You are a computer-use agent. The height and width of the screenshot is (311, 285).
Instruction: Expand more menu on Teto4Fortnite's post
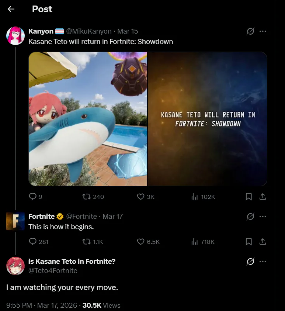(263, 262)
